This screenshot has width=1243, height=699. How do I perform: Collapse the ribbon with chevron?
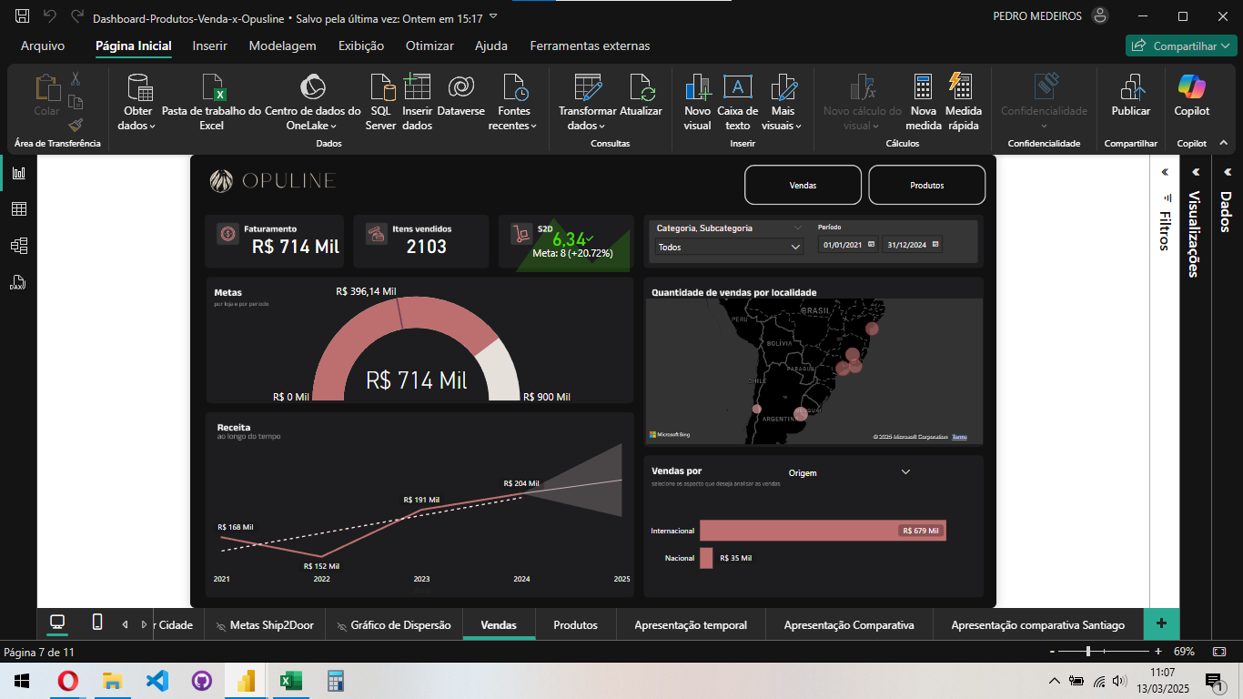1223,143
